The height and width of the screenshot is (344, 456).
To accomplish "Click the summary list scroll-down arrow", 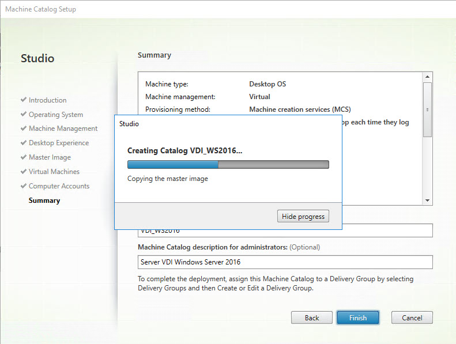I will point(427,200).
